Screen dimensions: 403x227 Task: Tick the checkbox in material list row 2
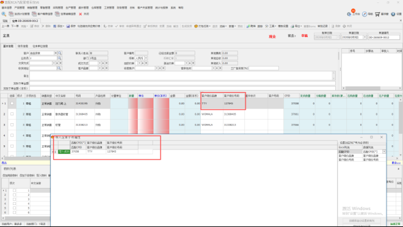point(14,195)
